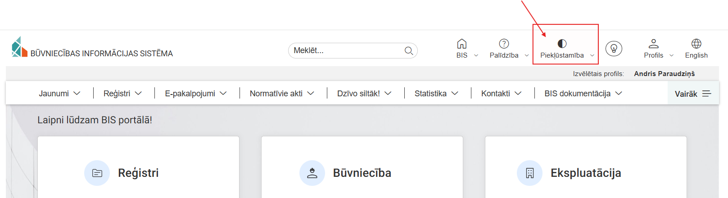The image size is (728, 198).
Task: Open the BIS dokumentācija menu
Action: (583, 93)
